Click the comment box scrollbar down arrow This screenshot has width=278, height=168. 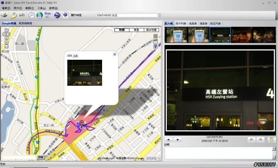pos(274,158)
